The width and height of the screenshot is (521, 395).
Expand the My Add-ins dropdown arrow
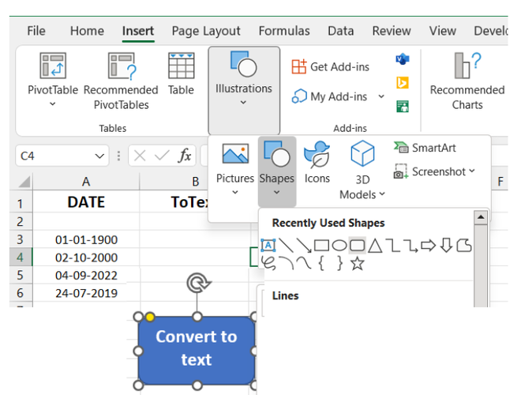click(381, 96)
